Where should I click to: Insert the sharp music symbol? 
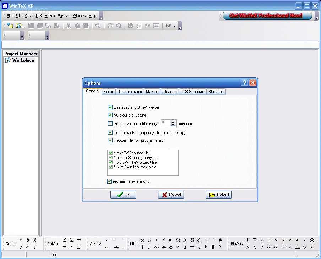(x=213, y=247)
